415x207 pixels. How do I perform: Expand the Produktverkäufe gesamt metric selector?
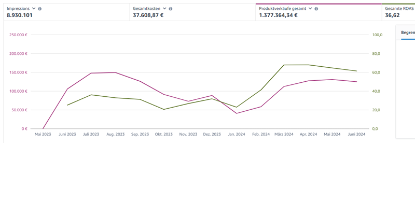coord(310,9)
